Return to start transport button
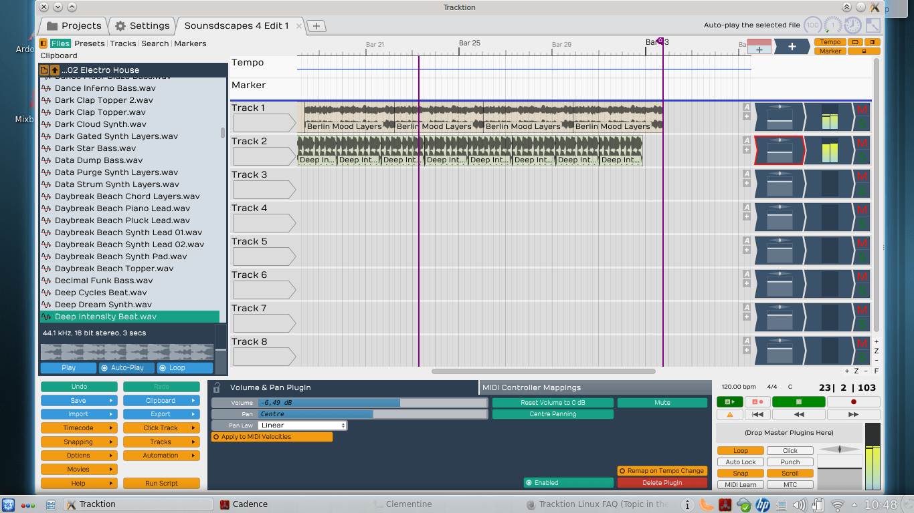914x513 pixels. click(x=758, y=415)
